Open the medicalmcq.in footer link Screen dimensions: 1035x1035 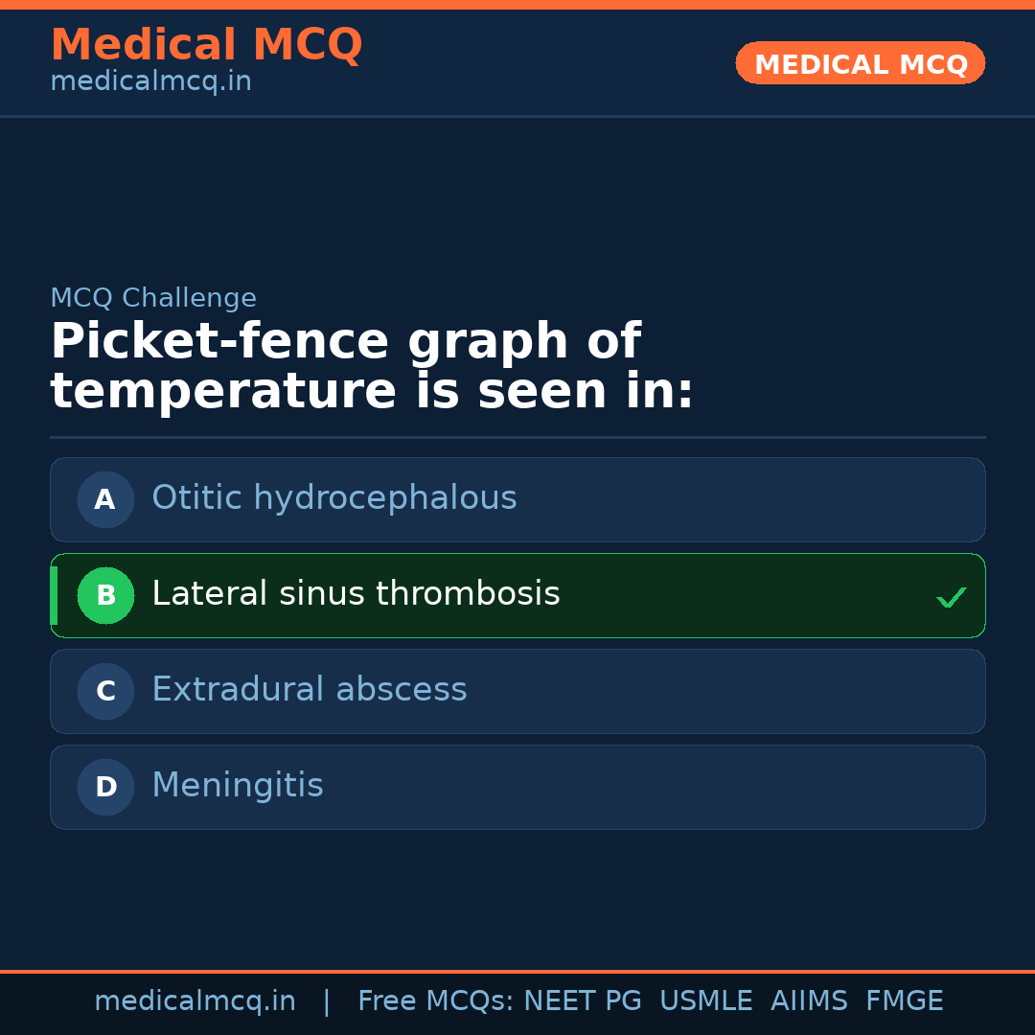[195, 1000]
